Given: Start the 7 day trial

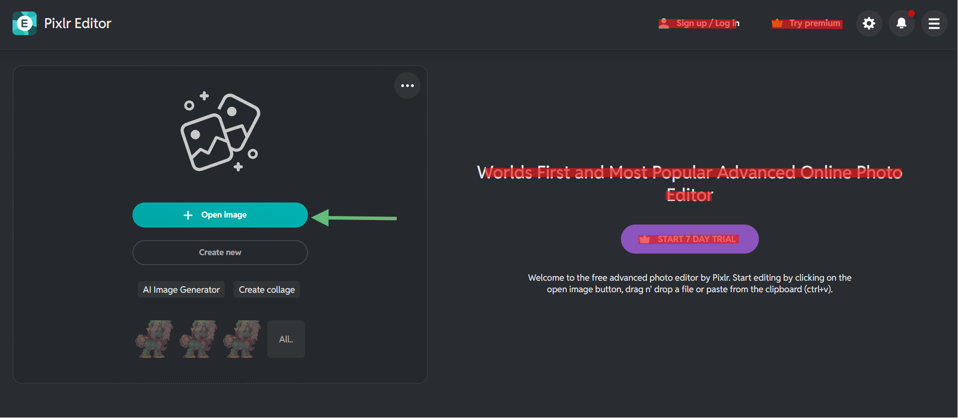Looking at the screenshot, I should pyautogui.click(x=690, y=239).
